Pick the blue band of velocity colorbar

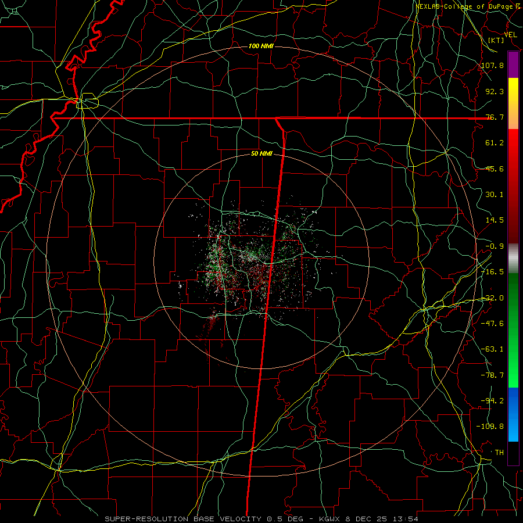(x=513, y=414)
